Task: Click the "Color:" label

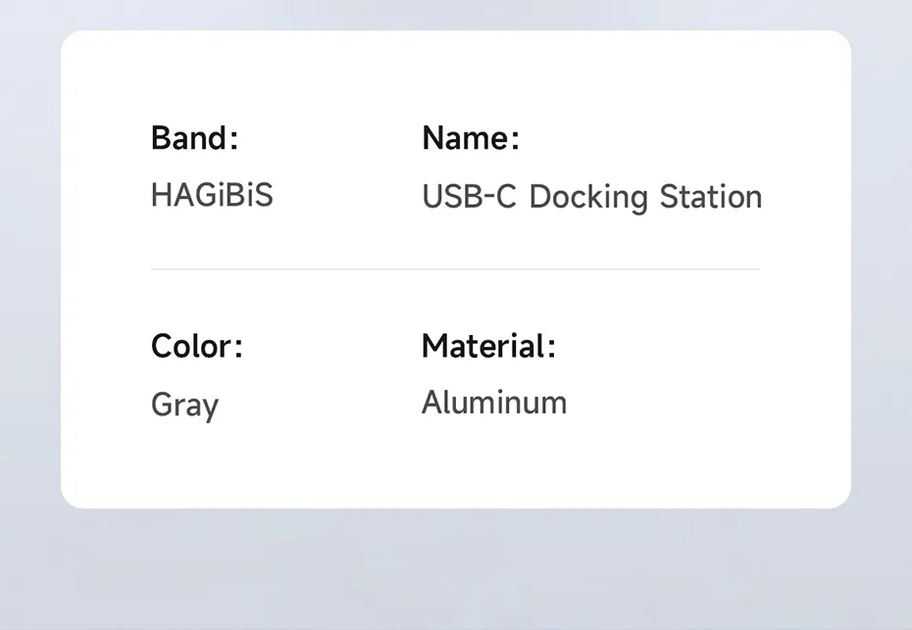Action: (196, 346)
